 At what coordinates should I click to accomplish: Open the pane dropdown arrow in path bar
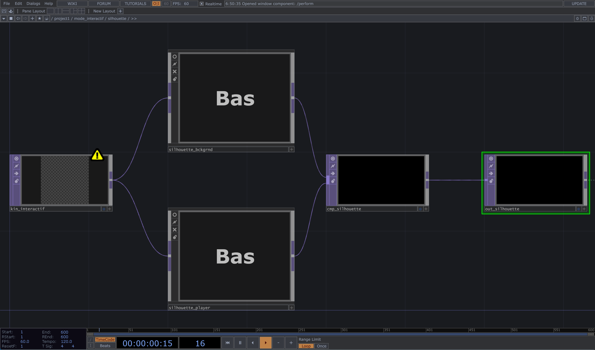pos(4,19)
